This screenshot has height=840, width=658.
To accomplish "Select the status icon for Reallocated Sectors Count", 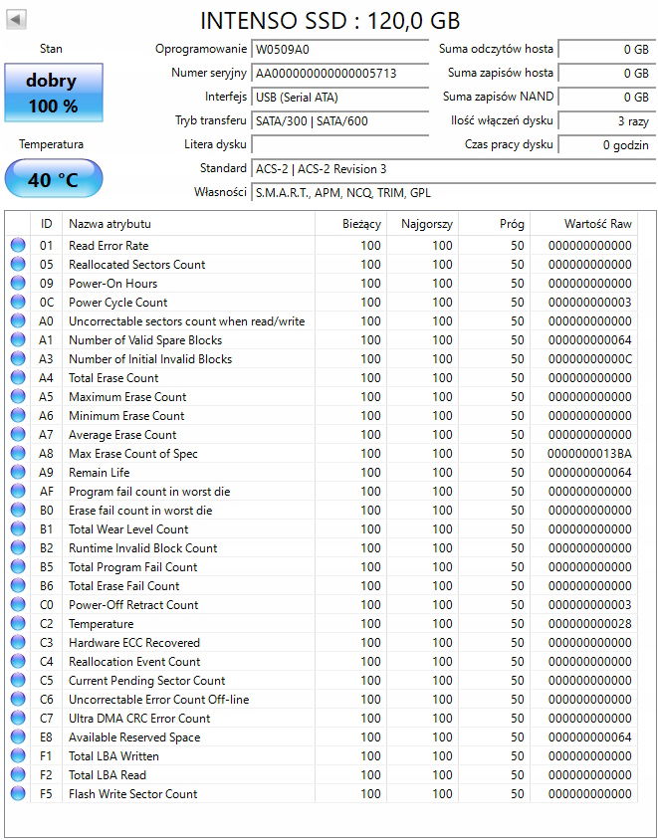I will pos(18,265).
